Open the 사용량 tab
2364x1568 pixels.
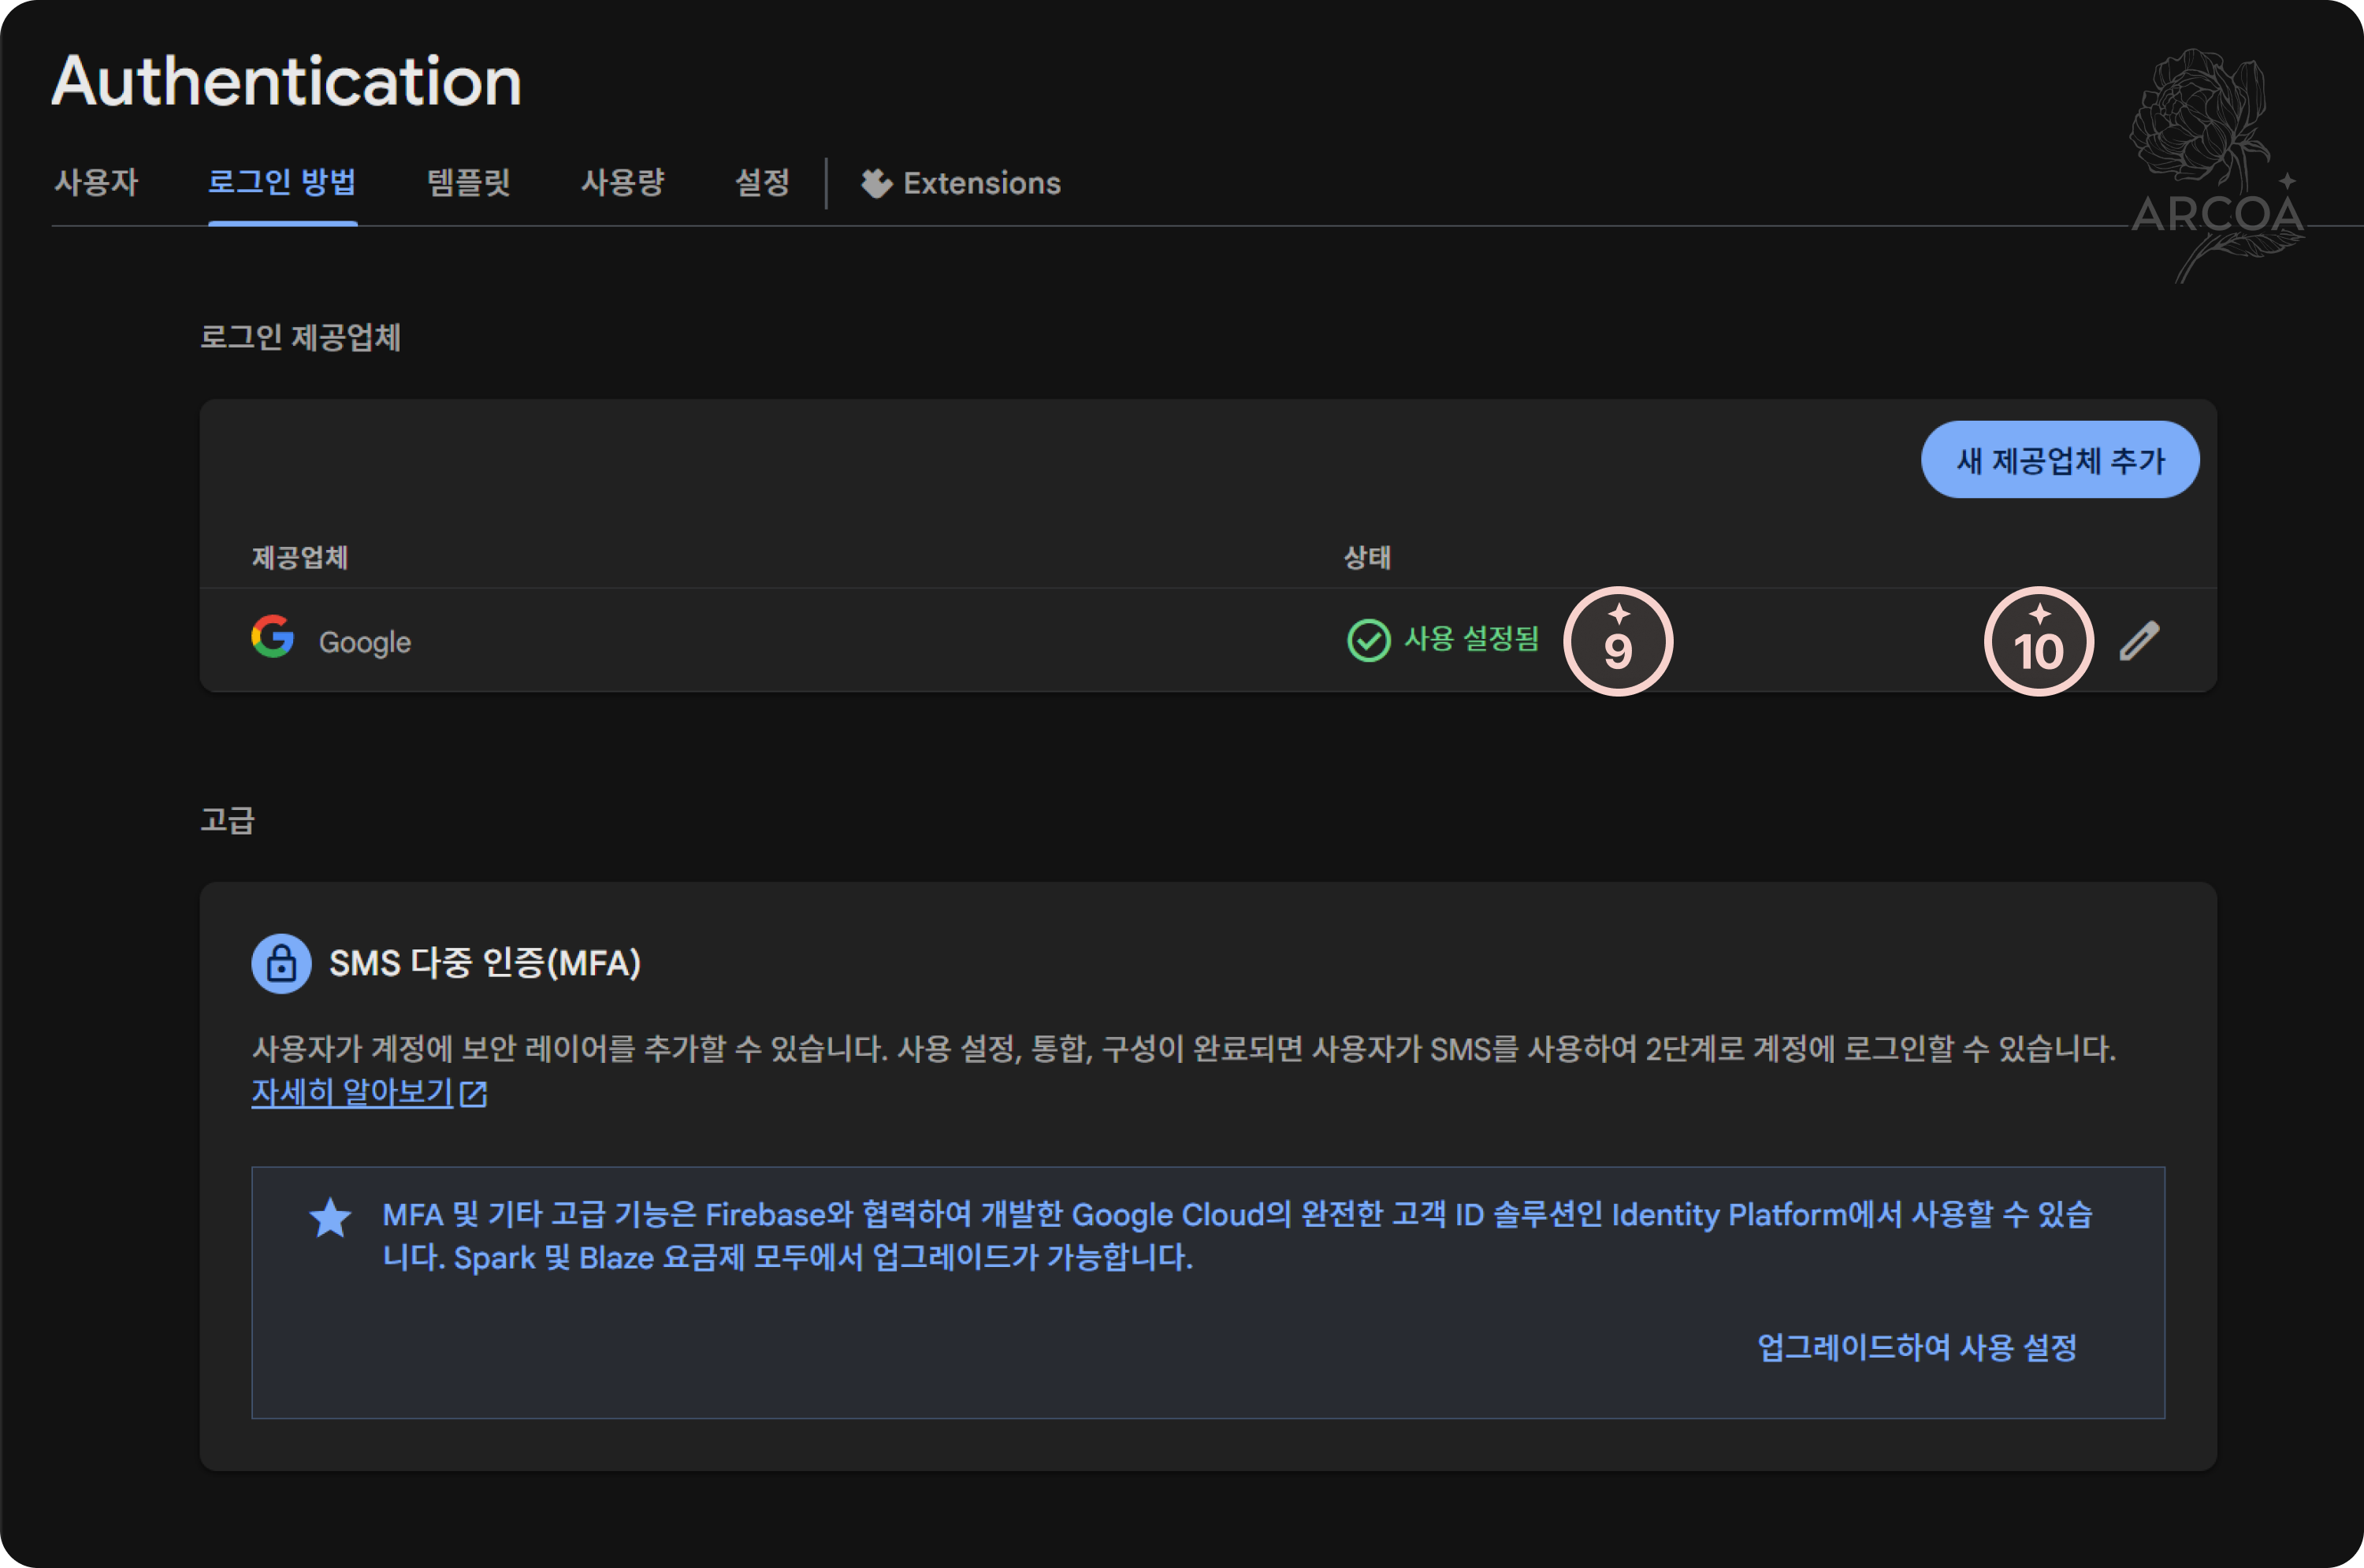[x=622, y=183]
